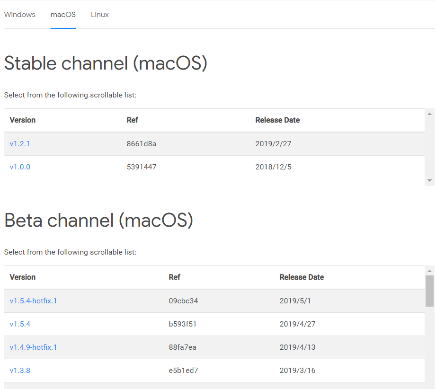The height and width of the screenshot is (389, 436).
Task: Select ref e5b1ed7 text
Action: (183, 371)
